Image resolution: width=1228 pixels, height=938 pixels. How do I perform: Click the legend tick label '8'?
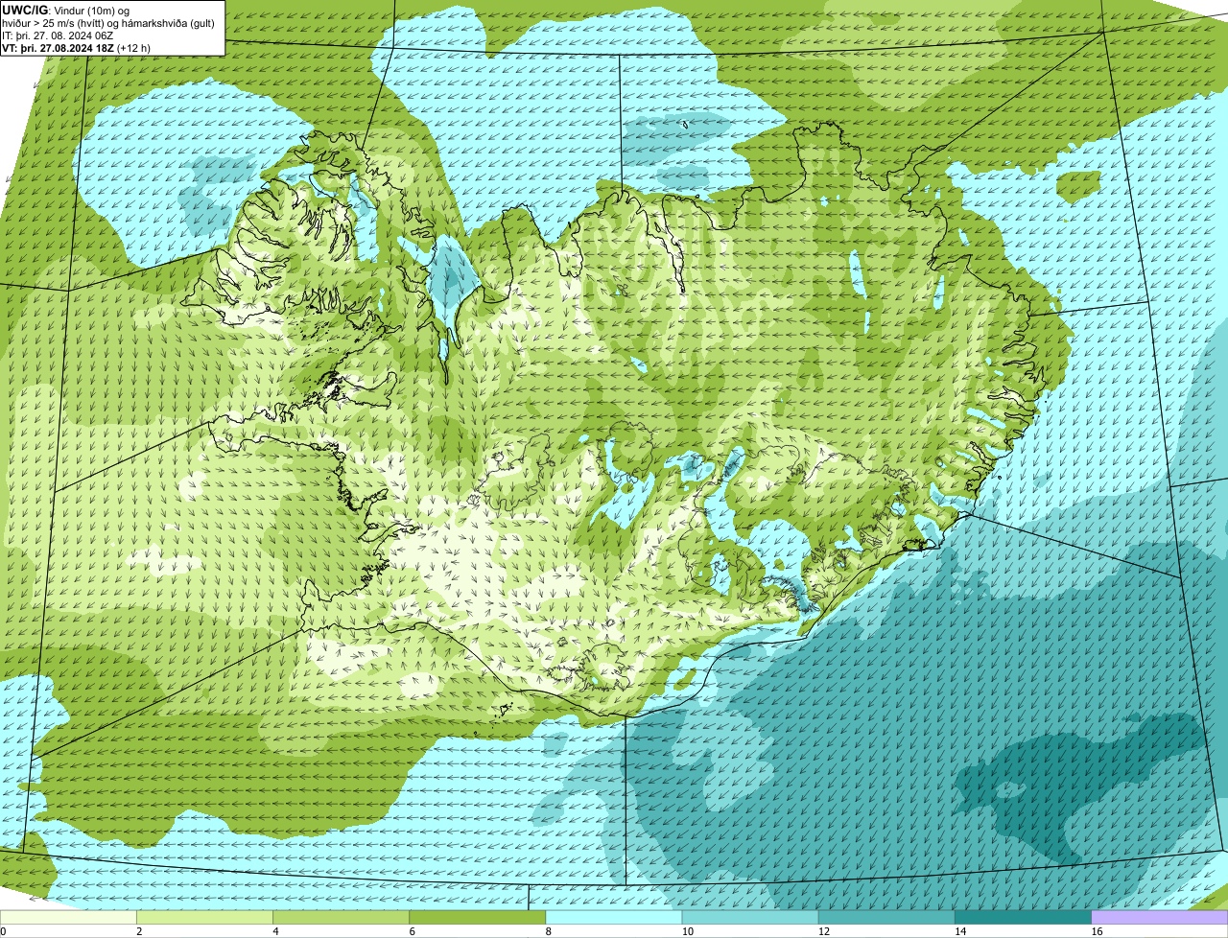tap(549, 931)
